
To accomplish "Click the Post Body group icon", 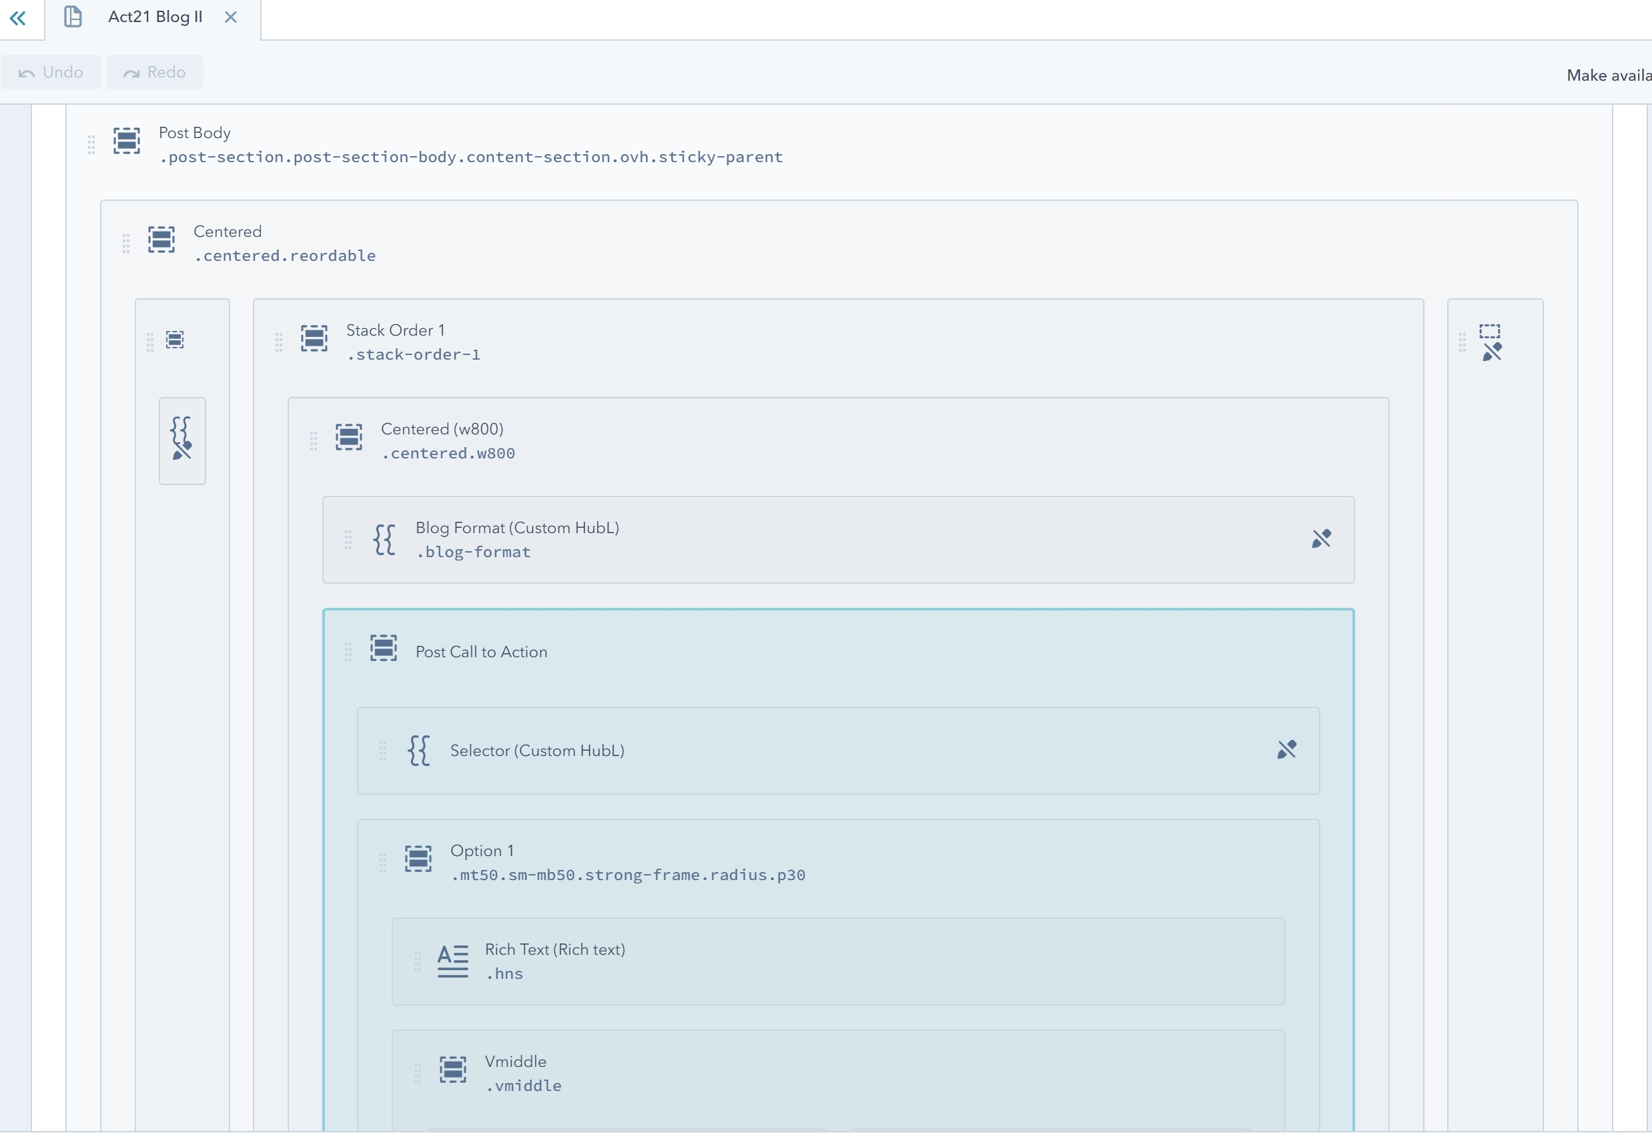I will click(127, 141).
